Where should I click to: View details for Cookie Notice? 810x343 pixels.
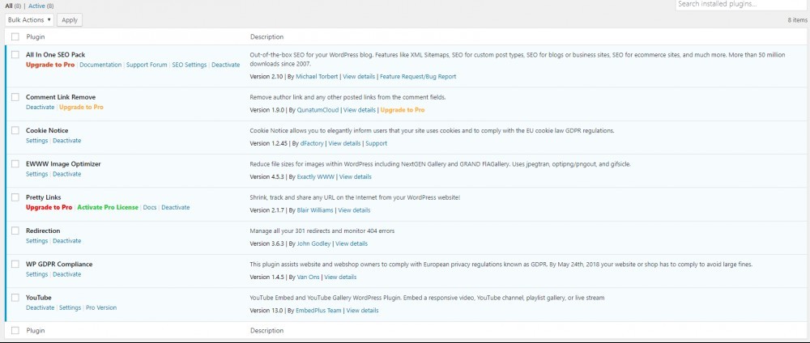344,143
